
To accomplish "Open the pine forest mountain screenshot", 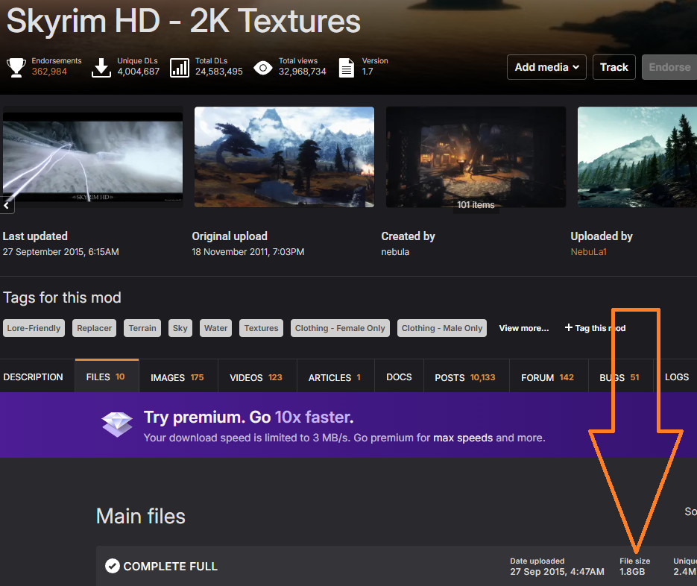I will point(637,157).
